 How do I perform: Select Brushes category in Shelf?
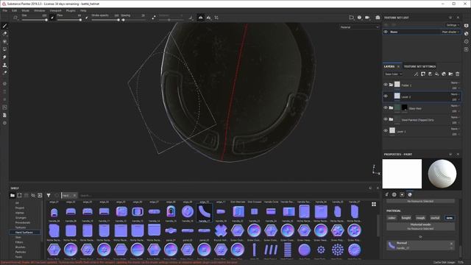(x=20, y=247)
